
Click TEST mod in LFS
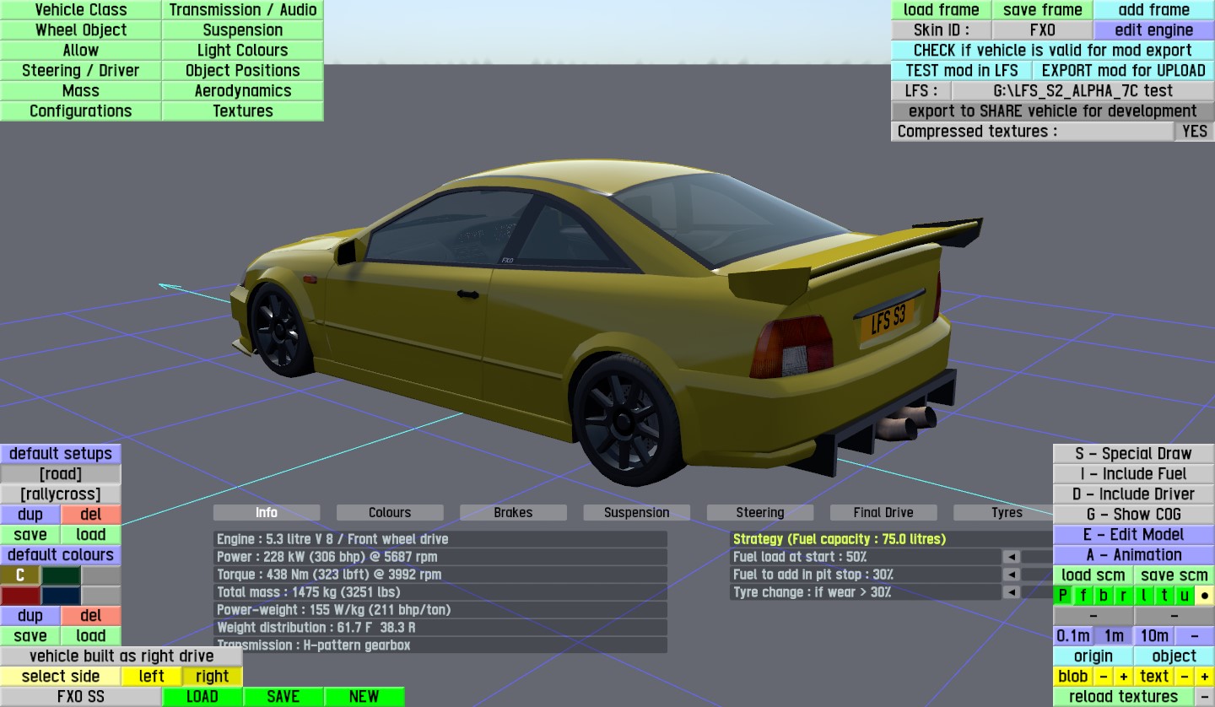tap(962, 71)
